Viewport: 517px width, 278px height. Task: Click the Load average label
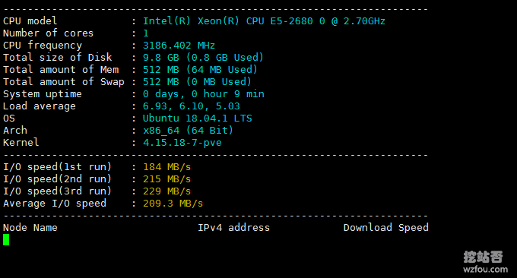click(40, 106)
